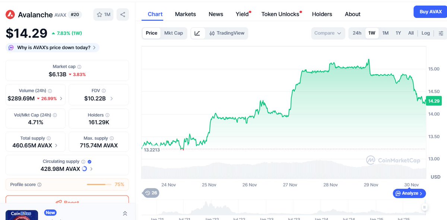This screenshot has width=447, height=220.
Task: Open the Circulating supply info icon
Action: click(83, 162)
